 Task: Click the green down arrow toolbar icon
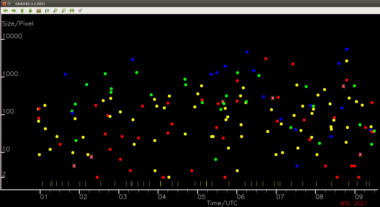[30, 11]
